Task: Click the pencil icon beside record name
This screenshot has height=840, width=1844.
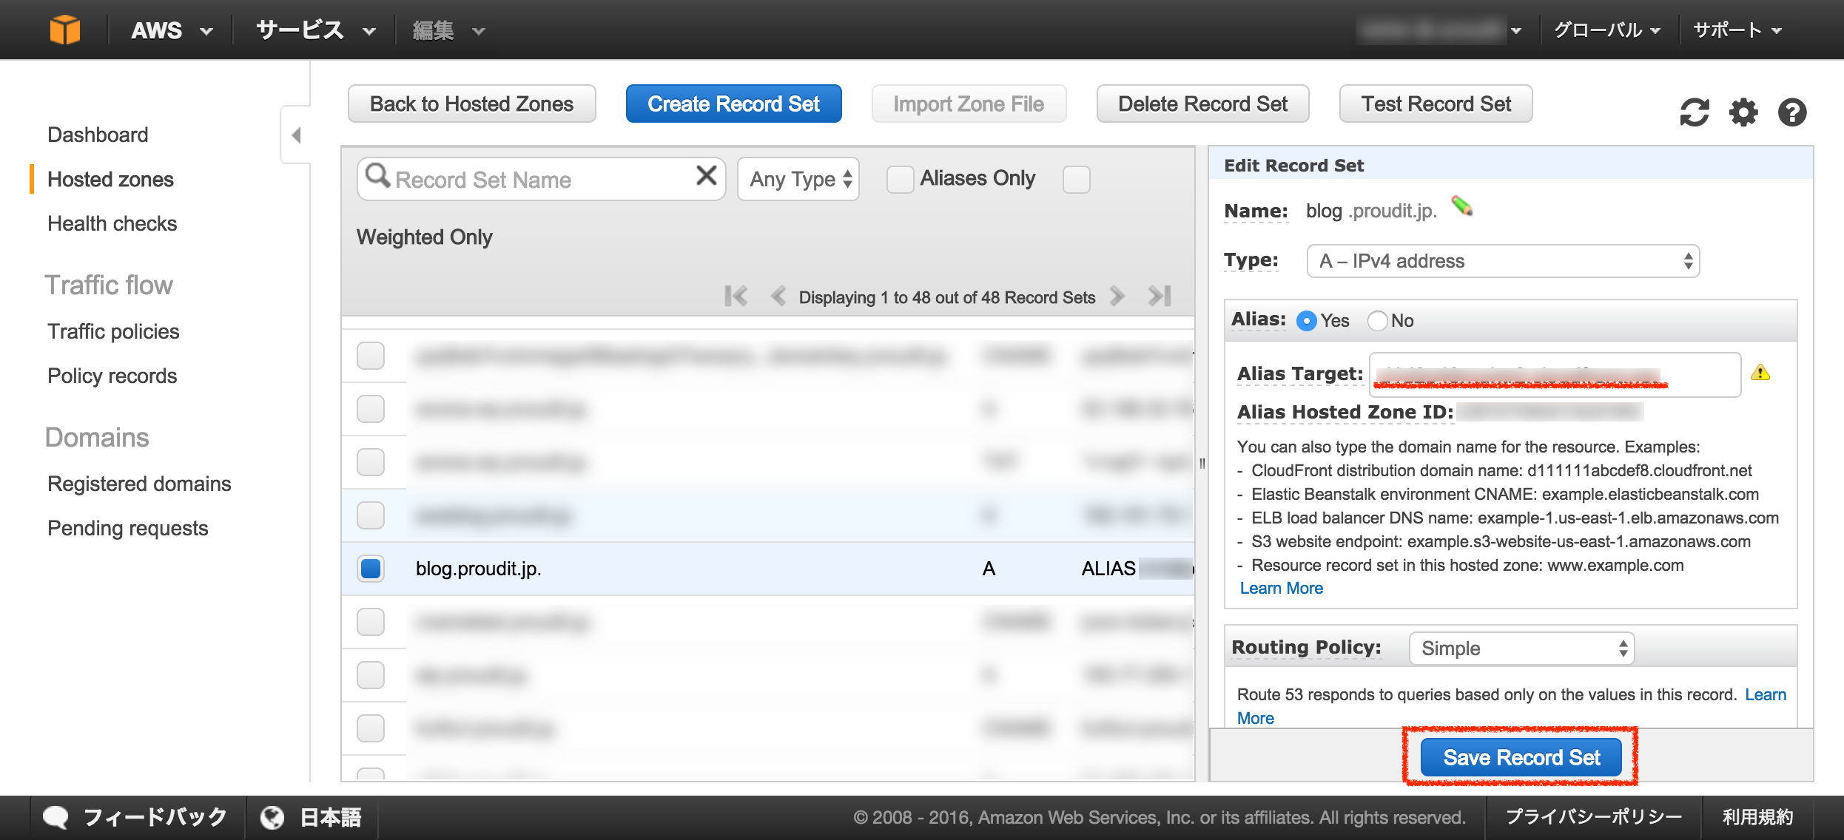Action: 1461,206
